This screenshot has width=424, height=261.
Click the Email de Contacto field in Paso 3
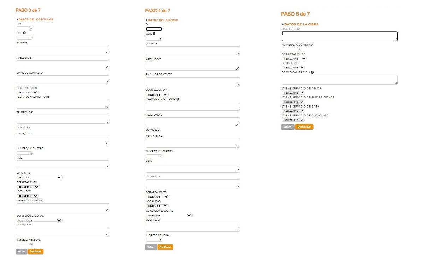click(63, 80)
